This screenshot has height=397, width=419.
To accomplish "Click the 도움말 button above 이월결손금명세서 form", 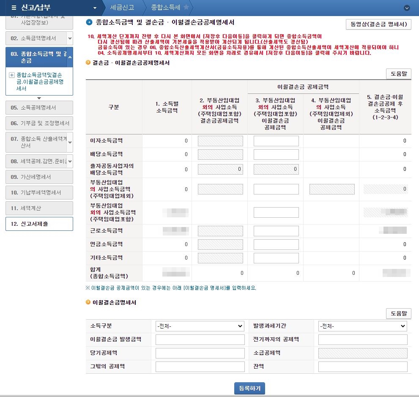I will tap(398, 313).
